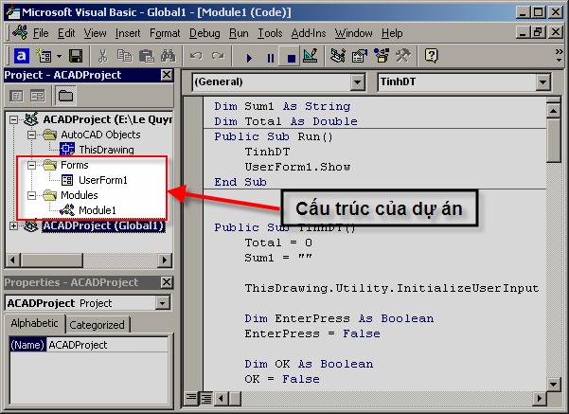Stop execution with the Reset button

(291, 58)
